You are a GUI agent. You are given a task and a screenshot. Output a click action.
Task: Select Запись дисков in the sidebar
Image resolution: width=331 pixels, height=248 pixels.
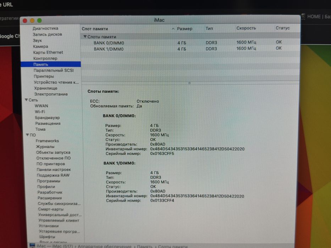[x=47, y=34]
